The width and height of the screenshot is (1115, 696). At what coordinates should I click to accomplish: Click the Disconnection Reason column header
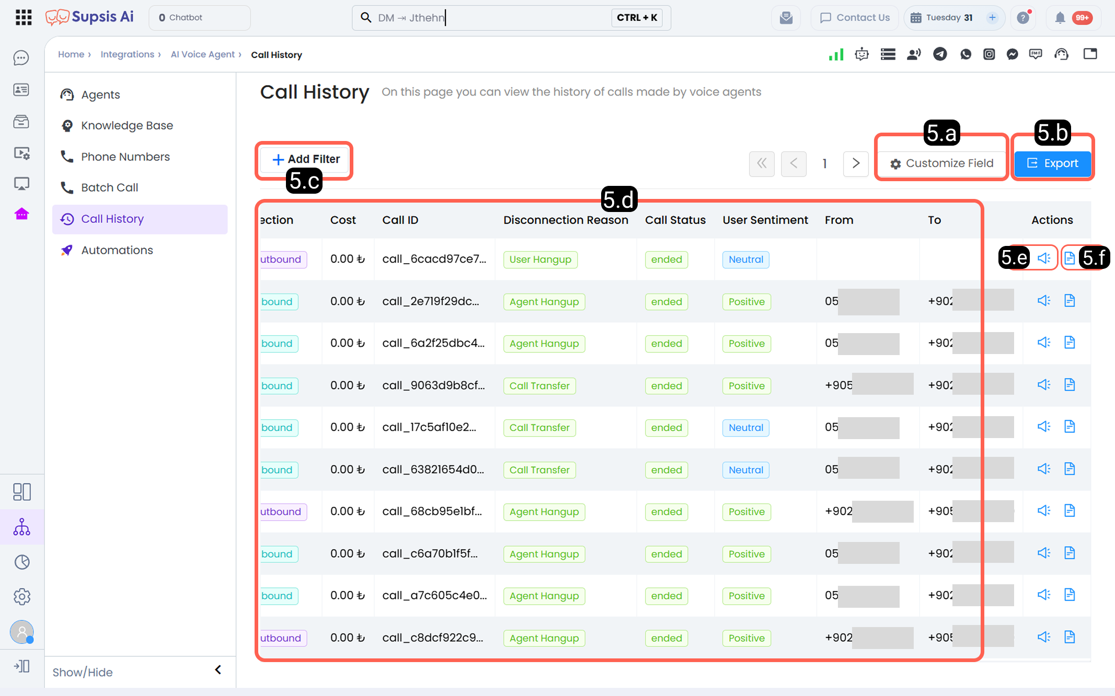click(x=566, y=220)
